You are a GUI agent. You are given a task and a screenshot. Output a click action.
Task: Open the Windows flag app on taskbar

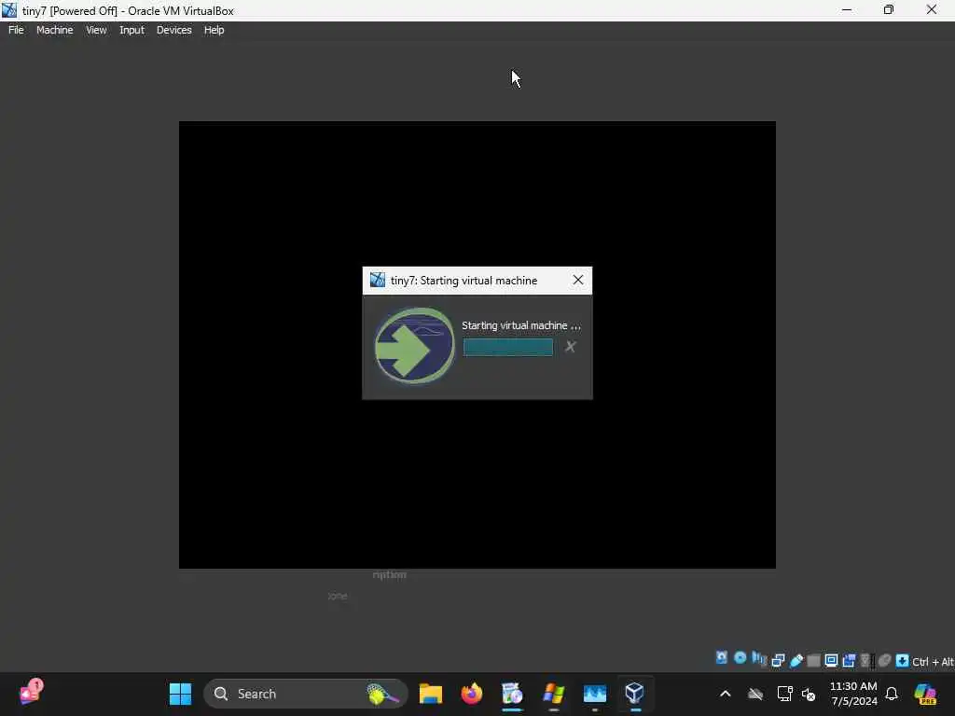pos(554,694)
